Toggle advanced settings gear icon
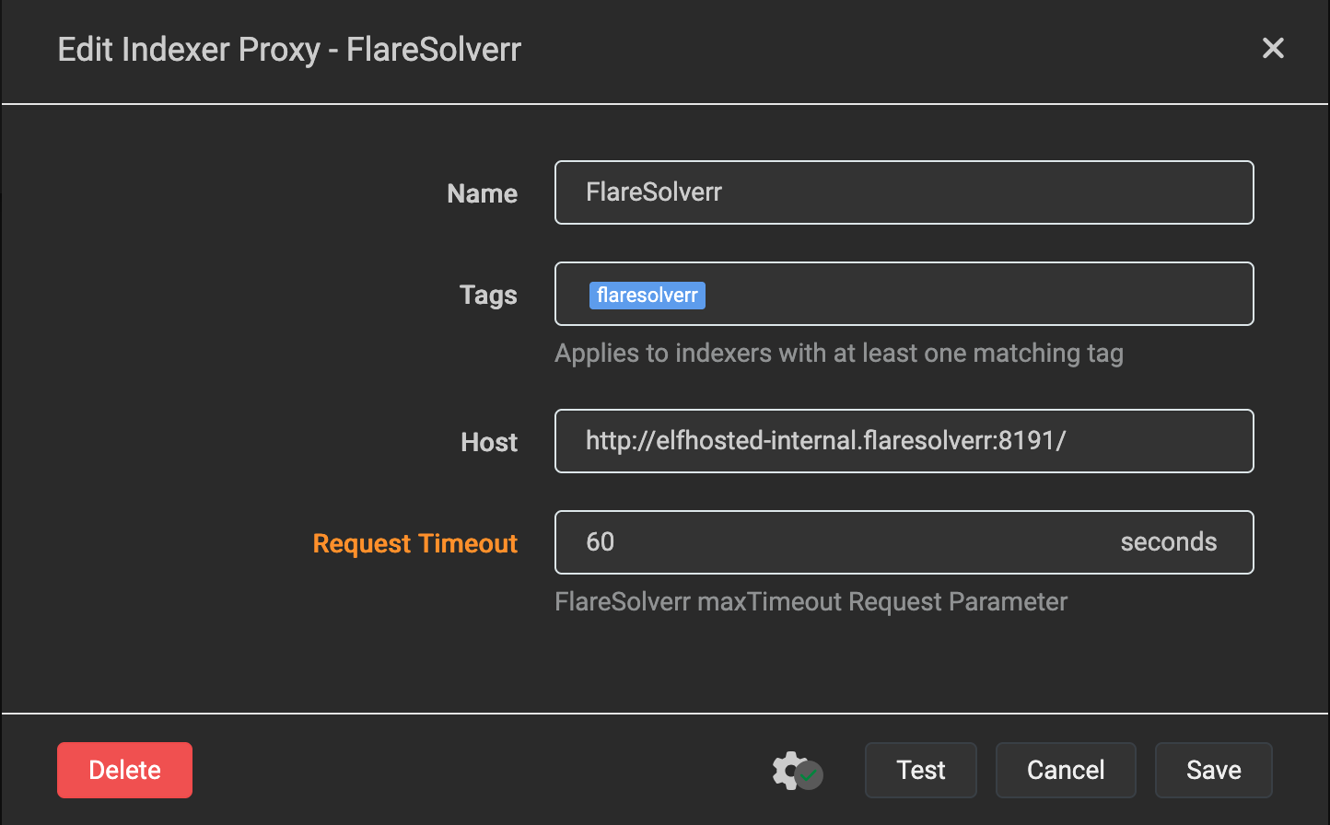1330x825 pixels. (x=788, y=769)
